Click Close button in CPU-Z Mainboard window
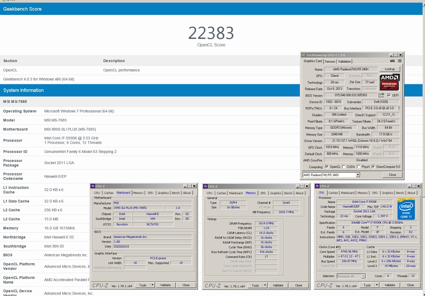This screenshot has width=425, height=296. pyautogui.click(x=186, y=285)
